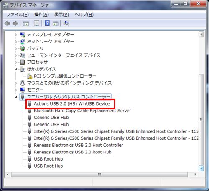Screen dimensions: 209x191
Task: Expand the ディスプレイ アダプター node
Action: point(16,35)
